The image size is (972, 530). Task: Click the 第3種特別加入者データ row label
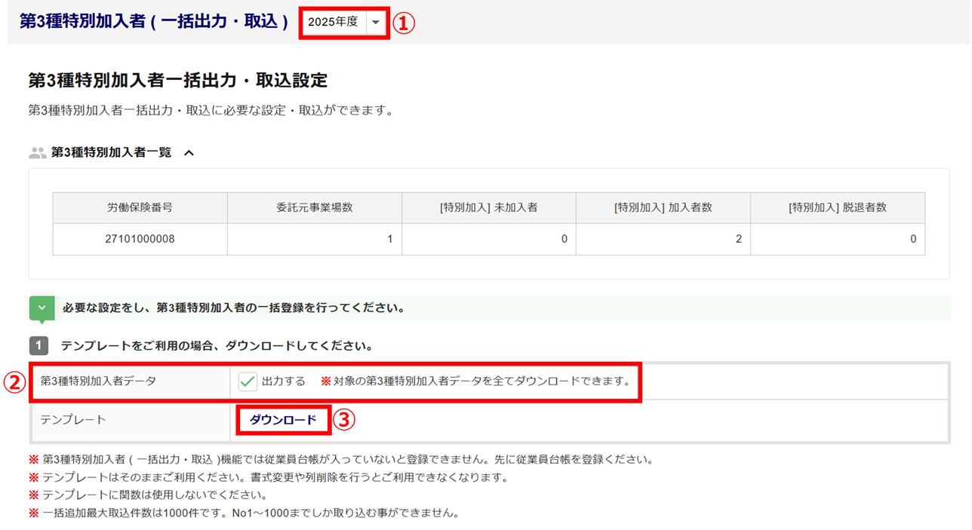point(98,381)
